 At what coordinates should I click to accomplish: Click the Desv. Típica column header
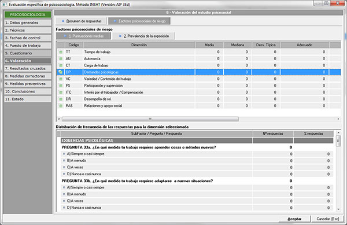click(x=266, y=45)
